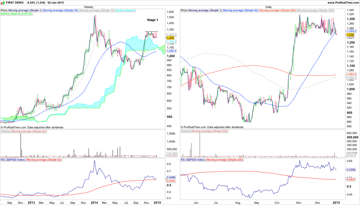The height and width of the screenshot is (205, 360).
Task: Click the 1,500k level on Weekly volume axis
Action: pos(171,134)
